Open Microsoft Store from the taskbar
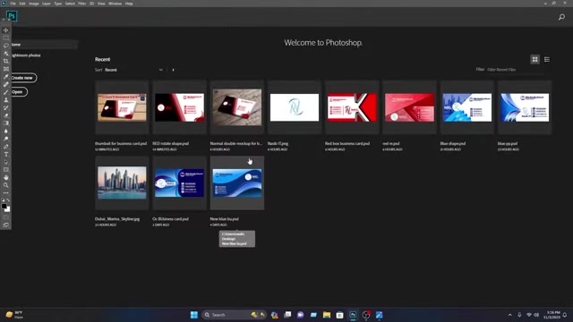This screenshot has width=573, height=322. coord(339,315)
